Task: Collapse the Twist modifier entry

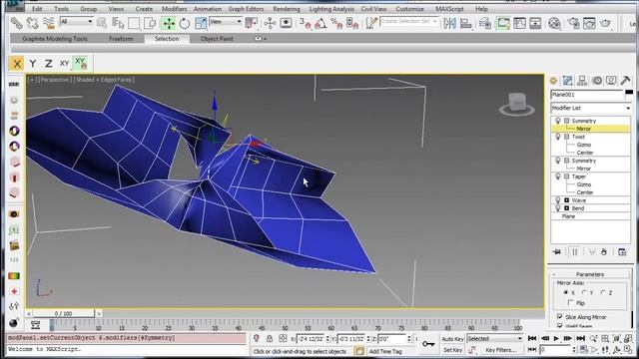Action: (566, 137)
